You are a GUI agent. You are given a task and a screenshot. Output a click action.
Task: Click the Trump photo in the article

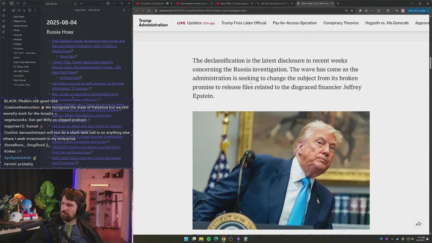[x=281, y=170]
